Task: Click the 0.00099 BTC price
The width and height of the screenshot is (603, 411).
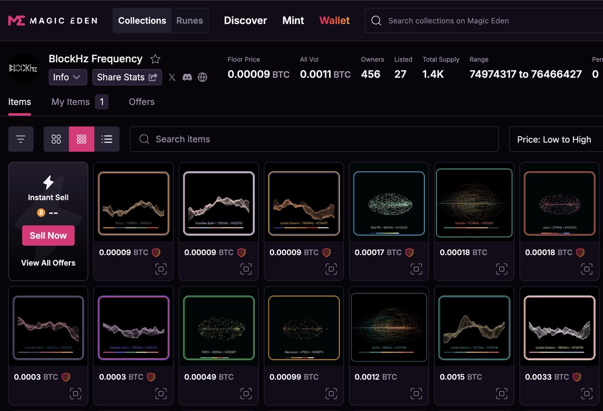Action: (294, 377)
